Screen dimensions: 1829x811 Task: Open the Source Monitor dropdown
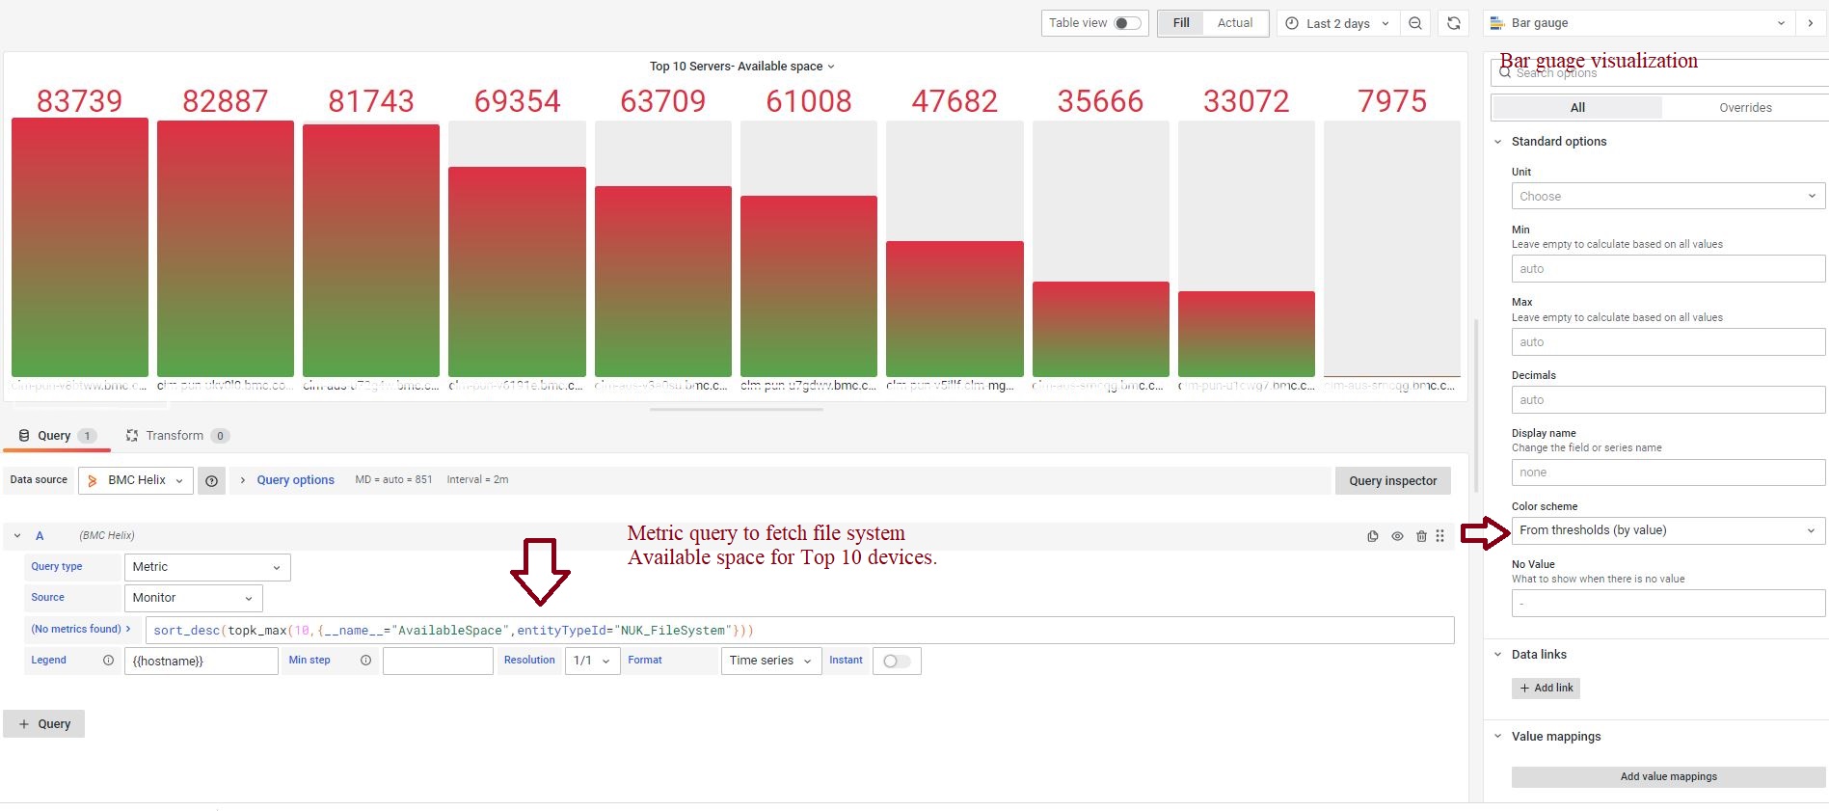[193, 598]
